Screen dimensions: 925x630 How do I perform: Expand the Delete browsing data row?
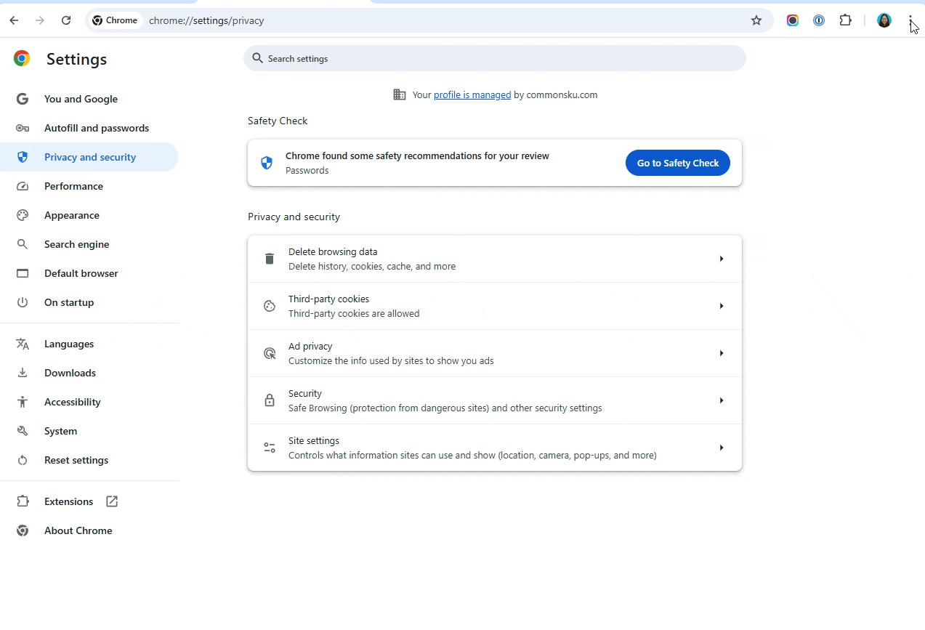721,259
